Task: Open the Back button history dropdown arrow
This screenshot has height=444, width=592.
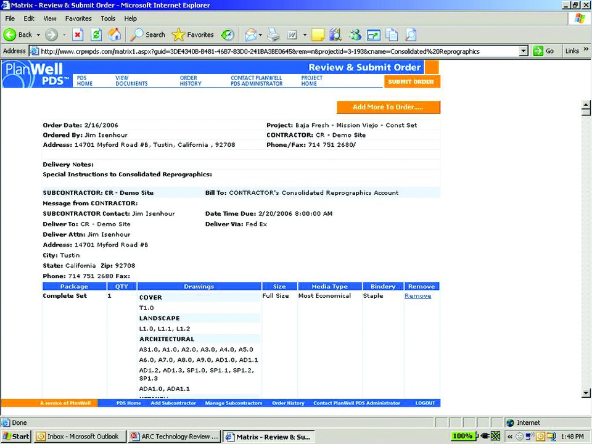Action: [38, 35]
